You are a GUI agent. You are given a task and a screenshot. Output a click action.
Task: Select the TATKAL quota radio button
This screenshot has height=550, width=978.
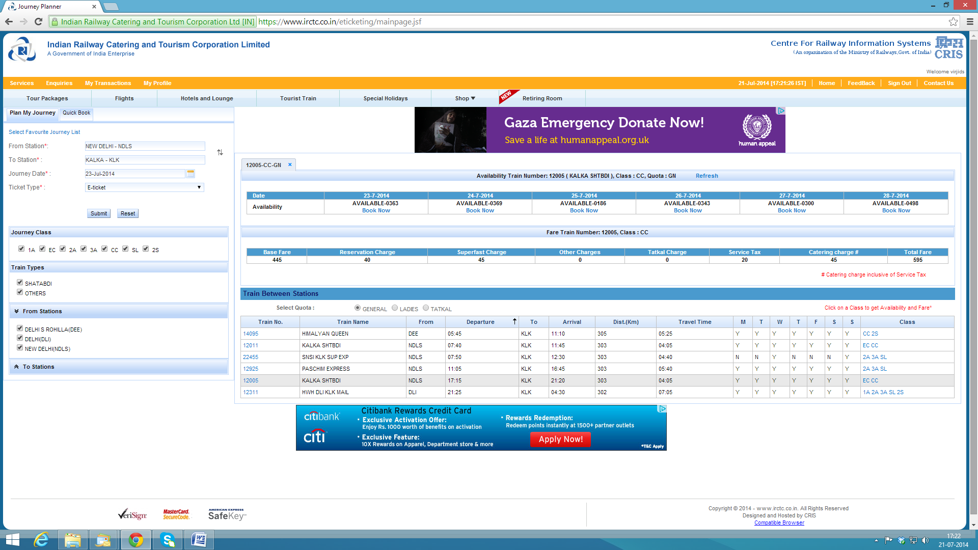coord(426,308)
